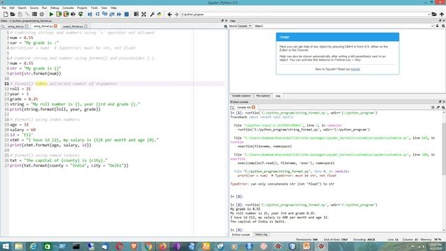Go back to previous cursor position

tap(169, 14)
